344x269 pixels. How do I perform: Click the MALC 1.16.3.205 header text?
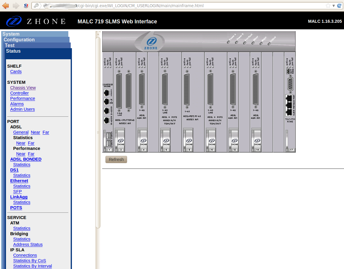325,21
